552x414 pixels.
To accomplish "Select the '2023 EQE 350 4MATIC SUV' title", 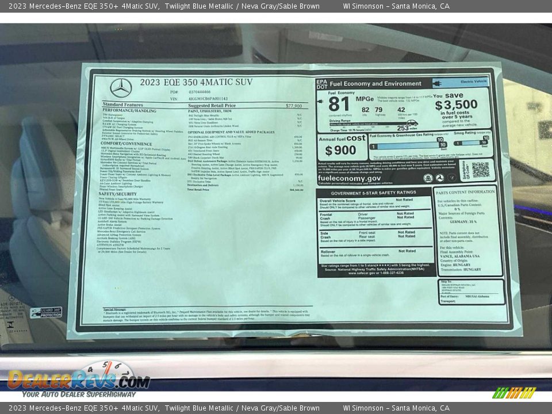I will point(196,82).
